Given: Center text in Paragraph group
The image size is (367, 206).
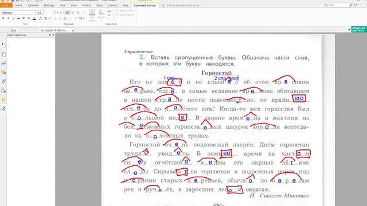Looking at the screenshot, I should [x=73, y=13].
